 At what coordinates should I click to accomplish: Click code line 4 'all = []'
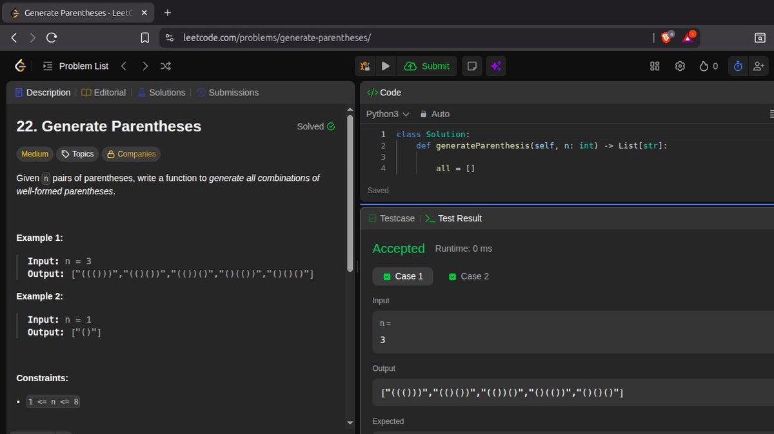coord(456,168)
